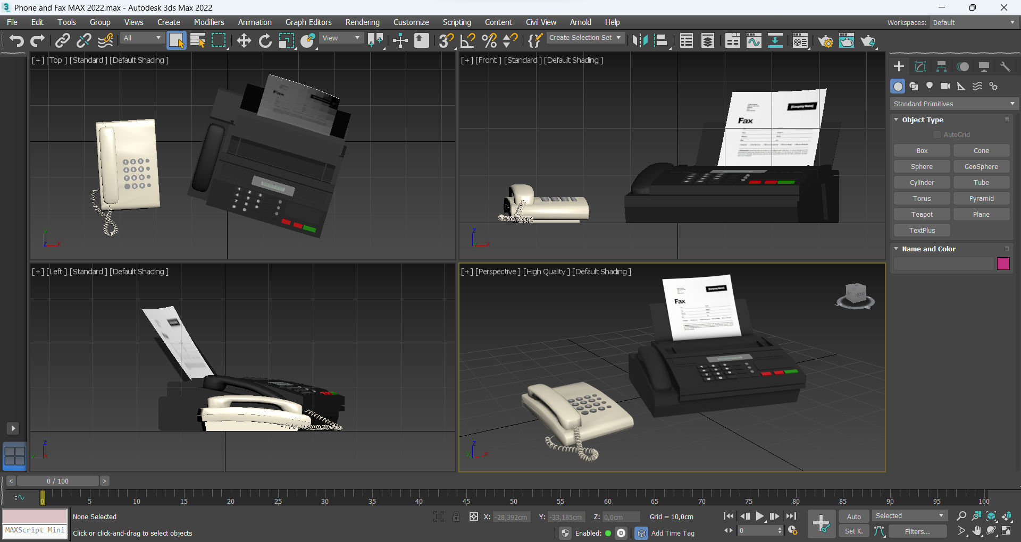Open the reference coordinate View dropdown
Screen dimensions: 1021x542
(x=341, y=38)
